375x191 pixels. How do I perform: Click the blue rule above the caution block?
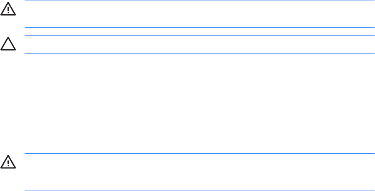(x=199, y=36)
